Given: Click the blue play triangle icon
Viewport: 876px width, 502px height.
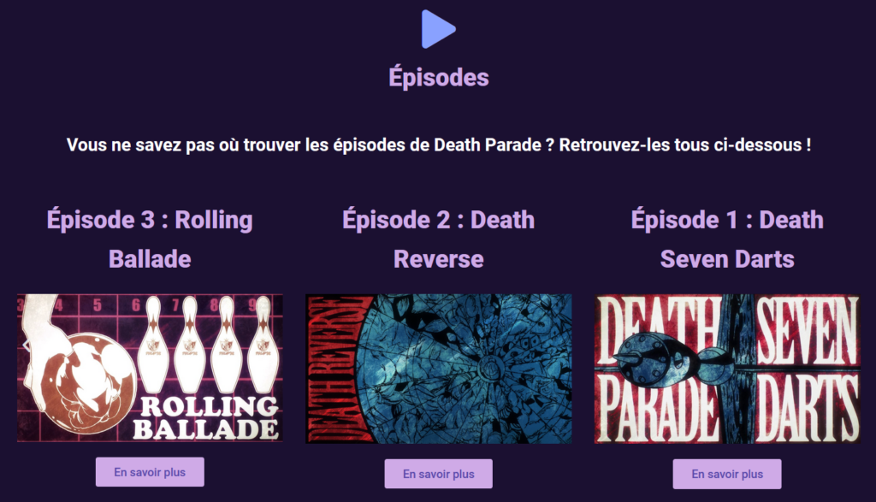Looking at the screenshot, I should pos(438,29).
